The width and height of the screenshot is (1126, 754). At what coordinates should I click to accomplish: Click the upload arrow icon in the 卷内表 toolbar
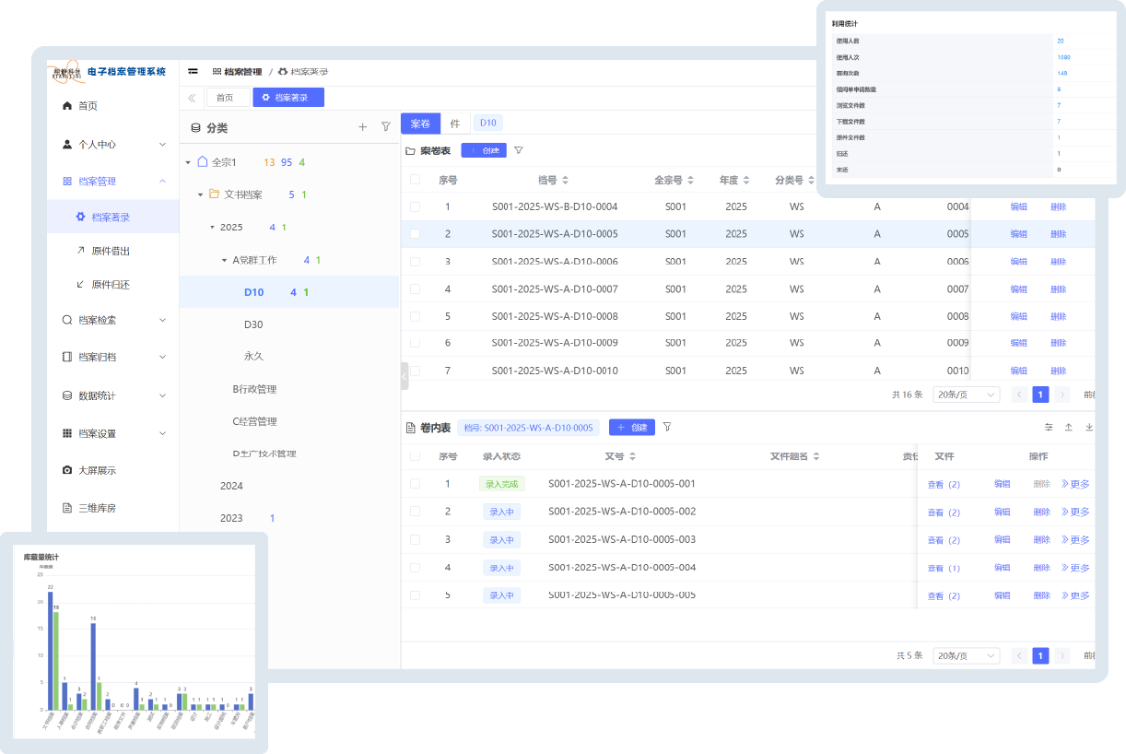pyautogui.click(x=1069, y=428)
